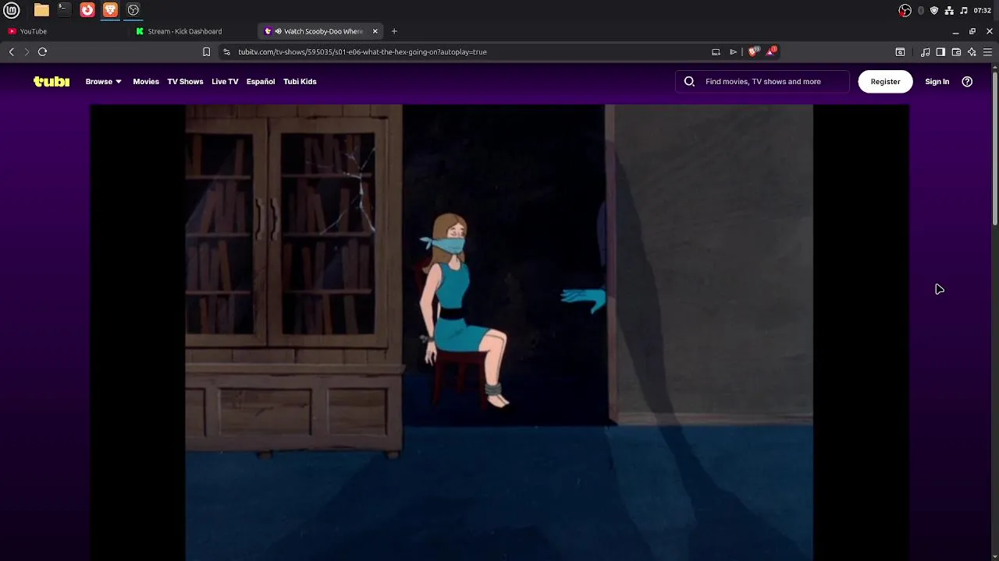Go back to previous page
Screen dimensions: 999x561
[x=12, y=51]
